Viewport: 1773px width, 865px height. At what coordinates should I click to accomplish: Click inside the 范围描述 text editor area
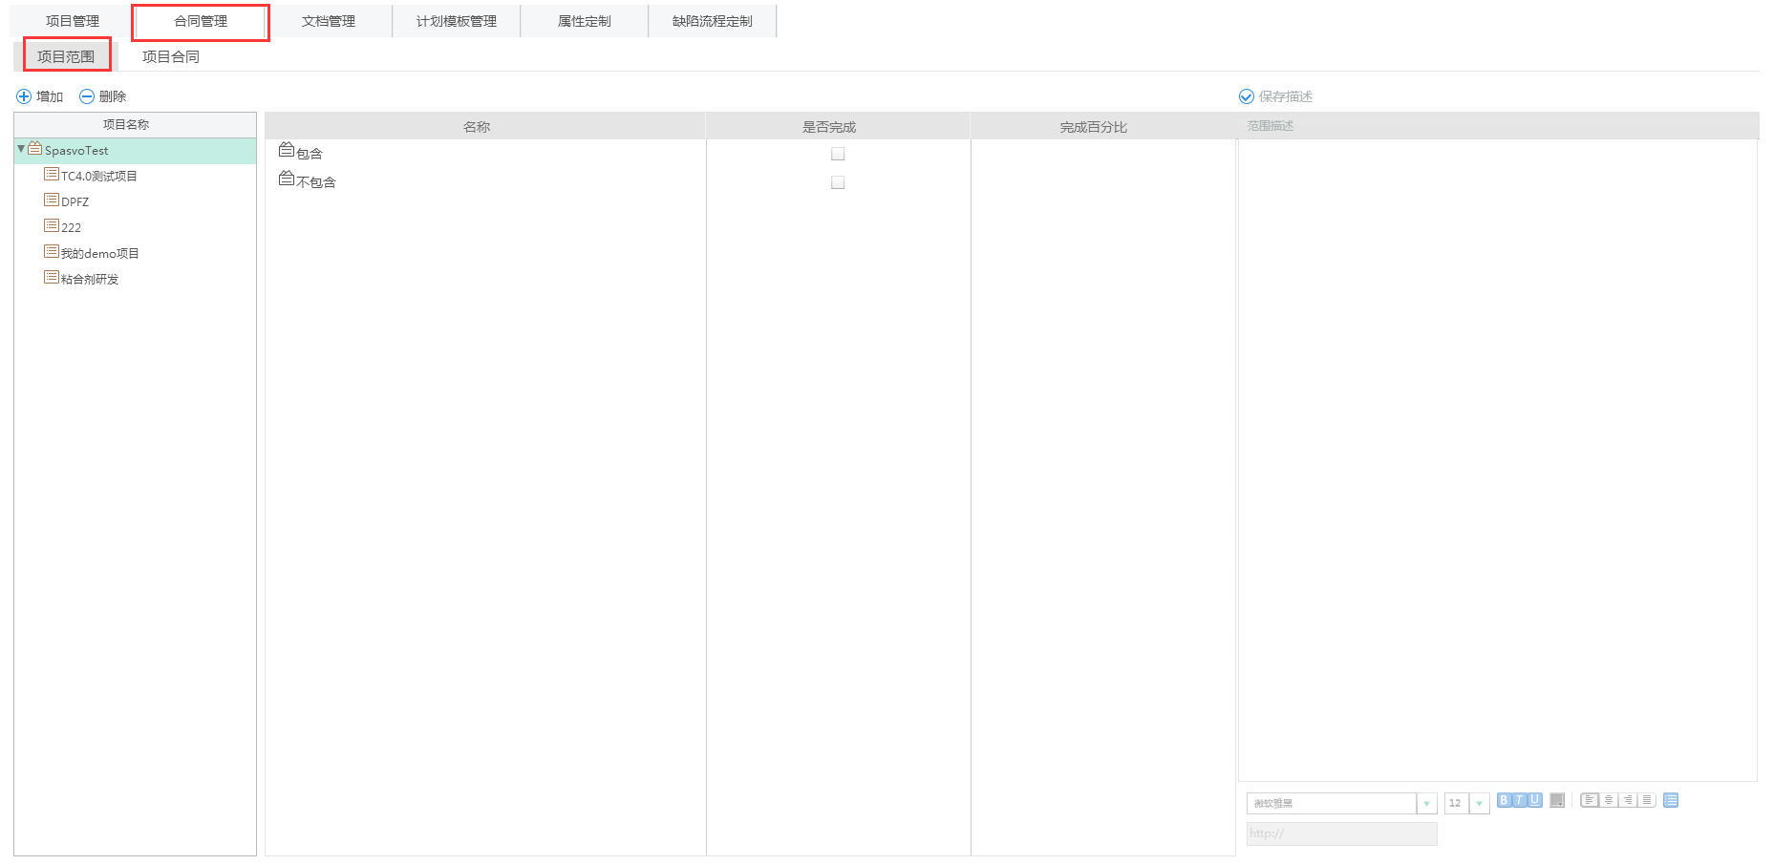[x=1497, y=460]
